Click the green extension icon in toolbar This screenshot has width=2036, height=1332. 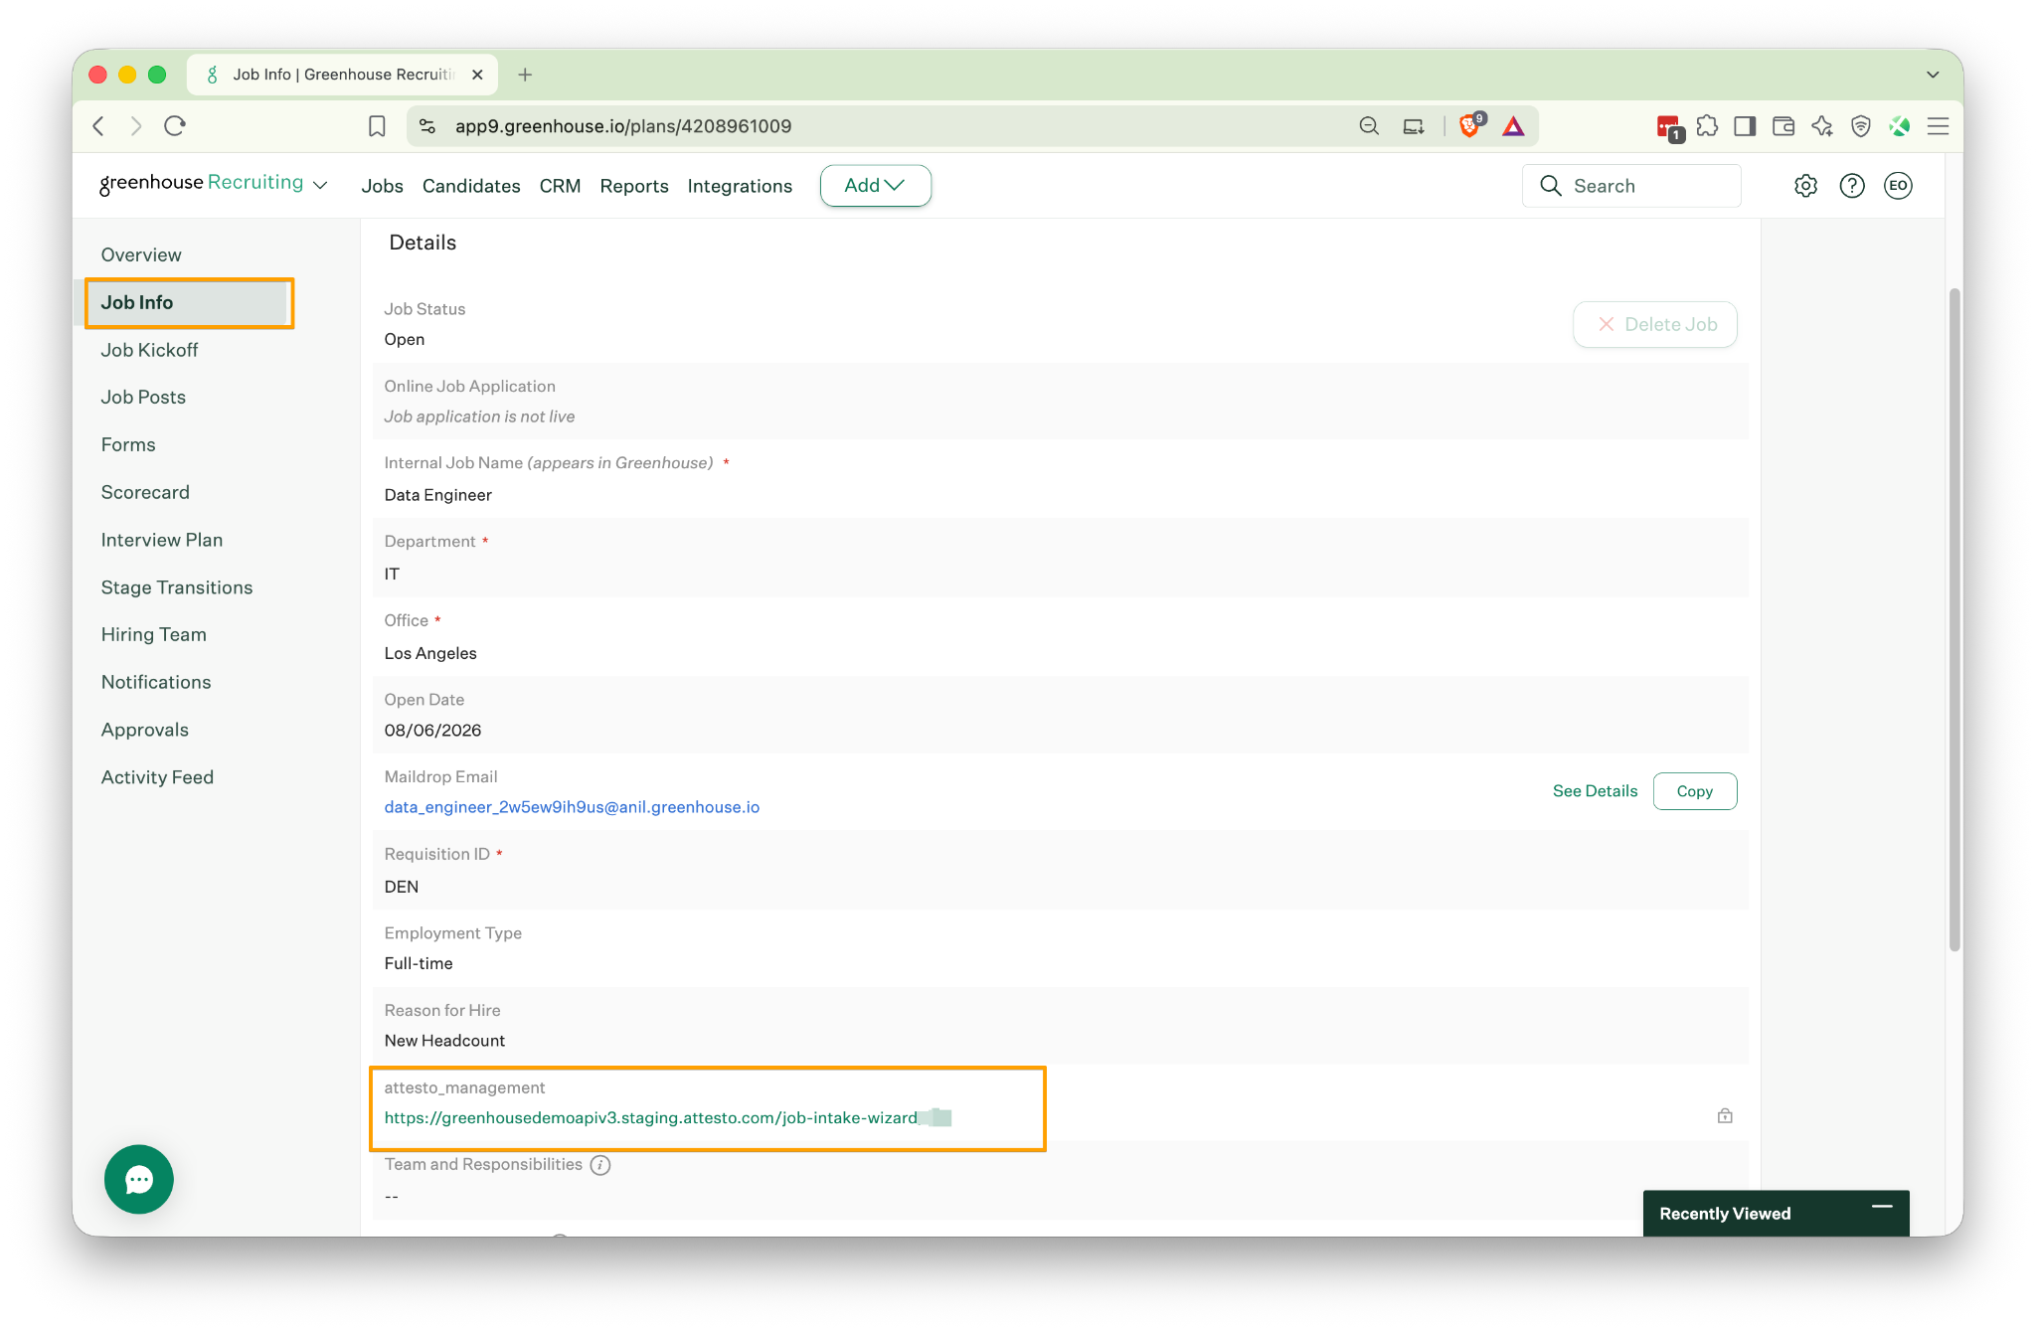click(1899, 126)
